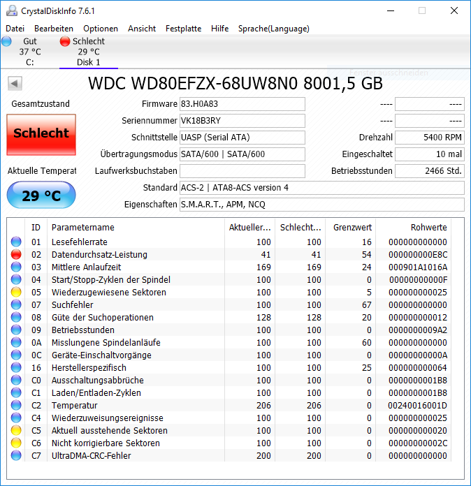Click status orb of Wiederzuweisungsereignisse row

click(16, 418)
